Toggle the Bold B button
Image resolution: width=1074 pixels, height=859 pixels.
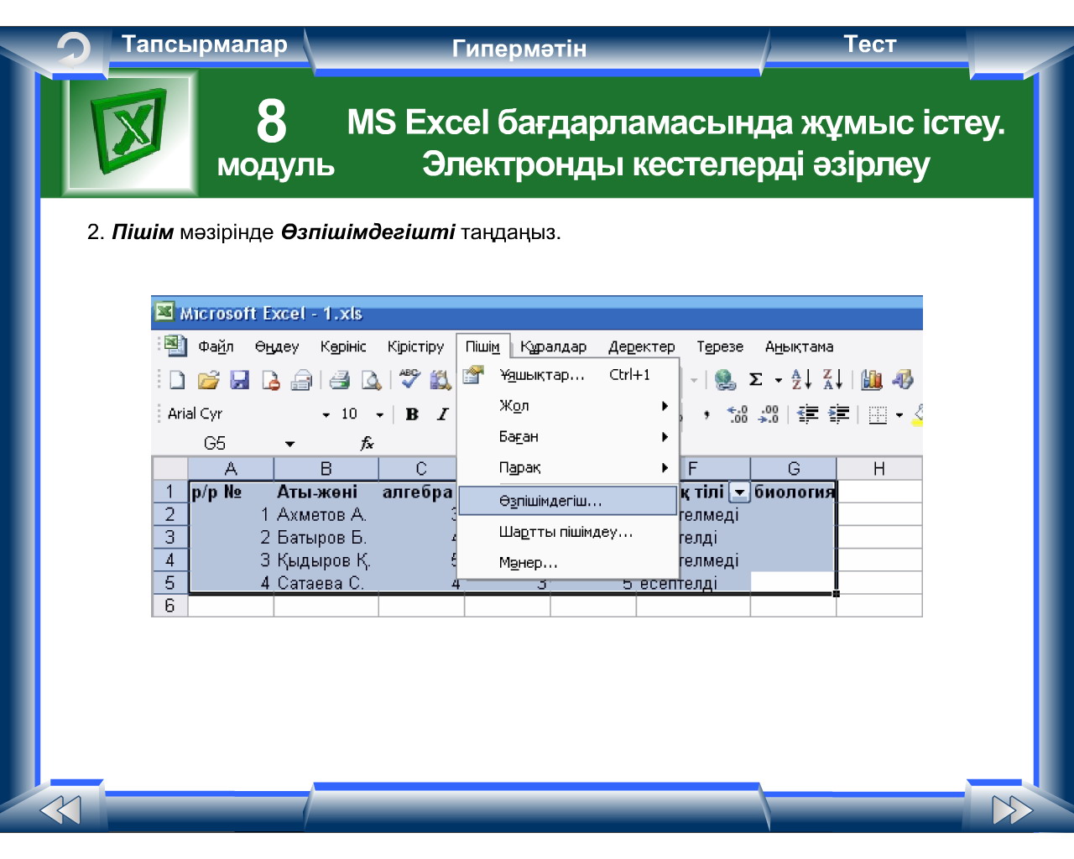coord(412,414)
